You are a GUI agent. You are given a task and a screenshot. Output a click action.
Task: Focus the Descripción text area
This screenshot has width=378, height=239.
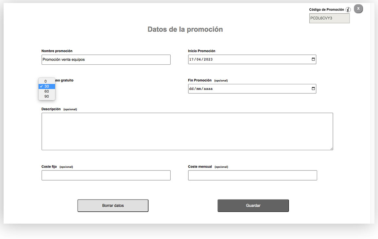(x=187, y=131)
